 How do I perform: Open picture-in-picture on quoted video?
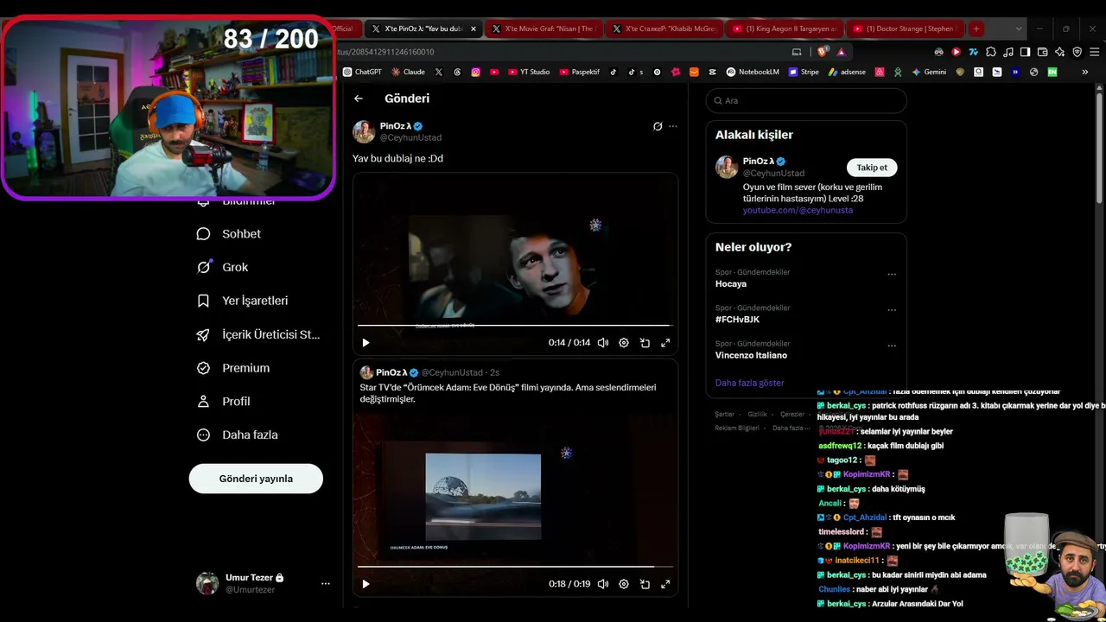pyautogui.click(x=645, y=584)
